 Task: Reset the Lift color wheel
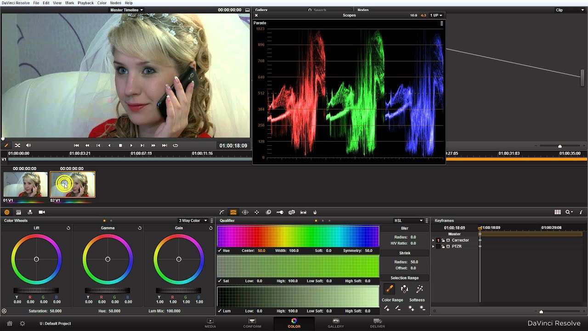pyautogui.click(x=68, y=228)
